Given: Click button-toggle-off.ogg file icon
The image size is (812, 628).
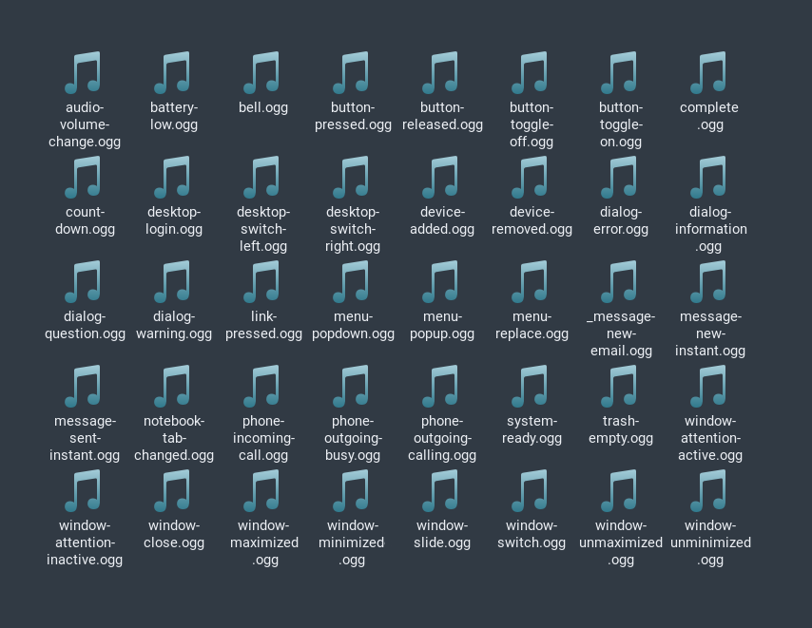Looking at the screenshot, I should click(531, 72).
